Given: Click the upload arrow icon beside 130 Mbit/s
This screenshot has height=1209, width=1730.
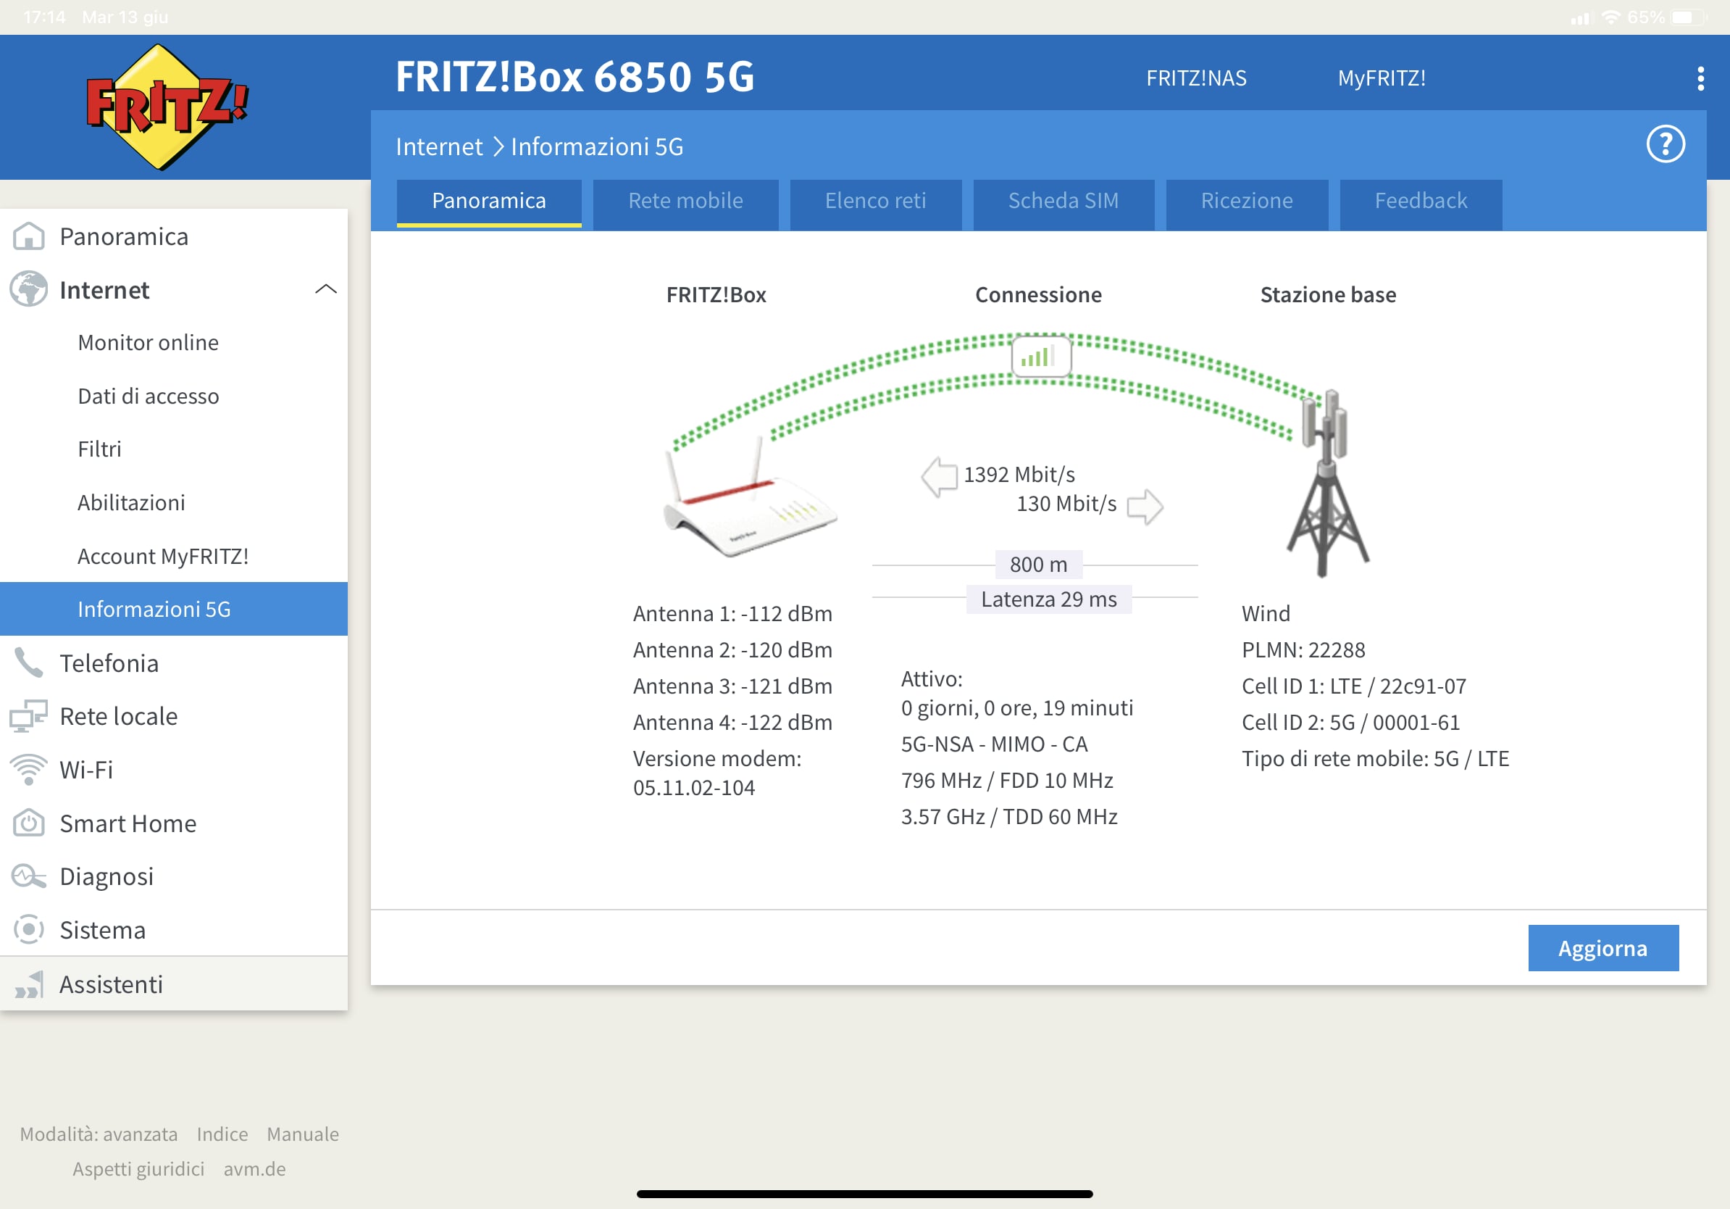Looking at the screenshot, I should pyautogui.click(x=1145, y=507).
